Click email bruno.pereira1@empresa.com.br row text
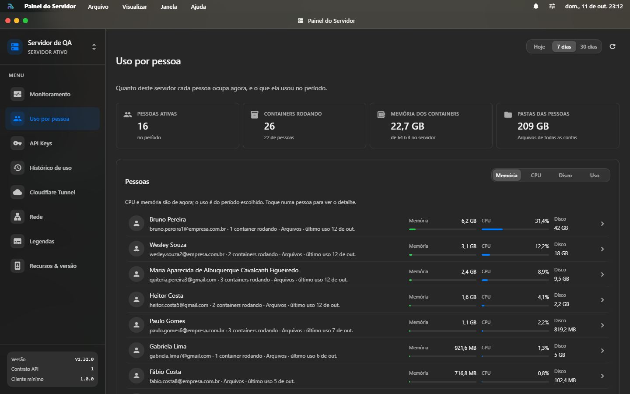Viewport: 630px width, 394px height. (x=188, y=229)
